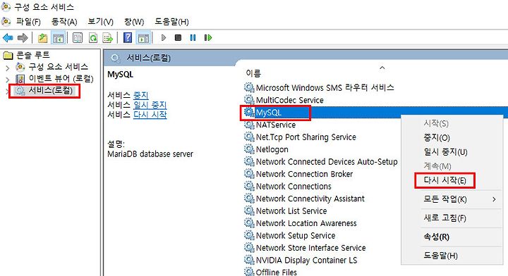Image resolution: width=508 pixels, height=276 pixels.
Task: Click the Properties toolbar icon
Action: click(x=78, y=38)
